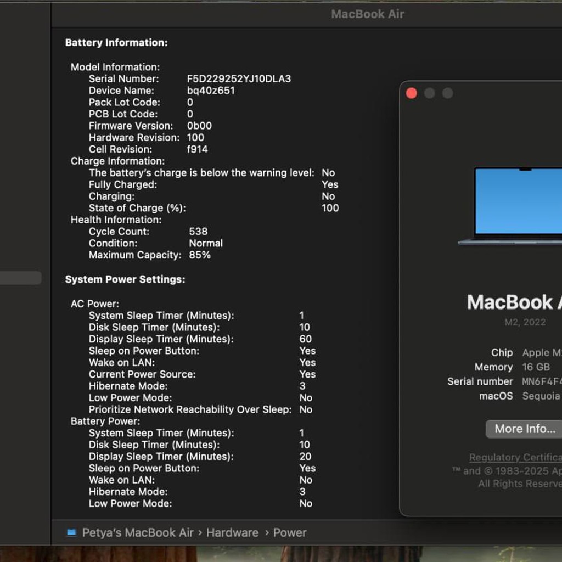This screenshot has height=562, width=562.
Task: Click the System Power Settings heading
Action: click(125, 279)
